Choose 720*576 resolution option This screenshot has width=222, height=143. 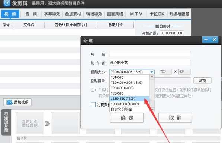[x=129, y=93]
